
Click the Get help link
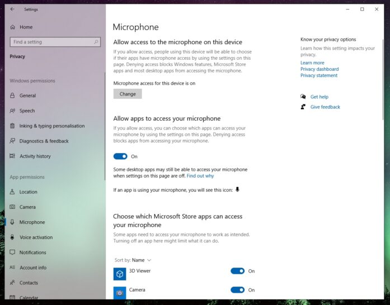tap(319, 97)
